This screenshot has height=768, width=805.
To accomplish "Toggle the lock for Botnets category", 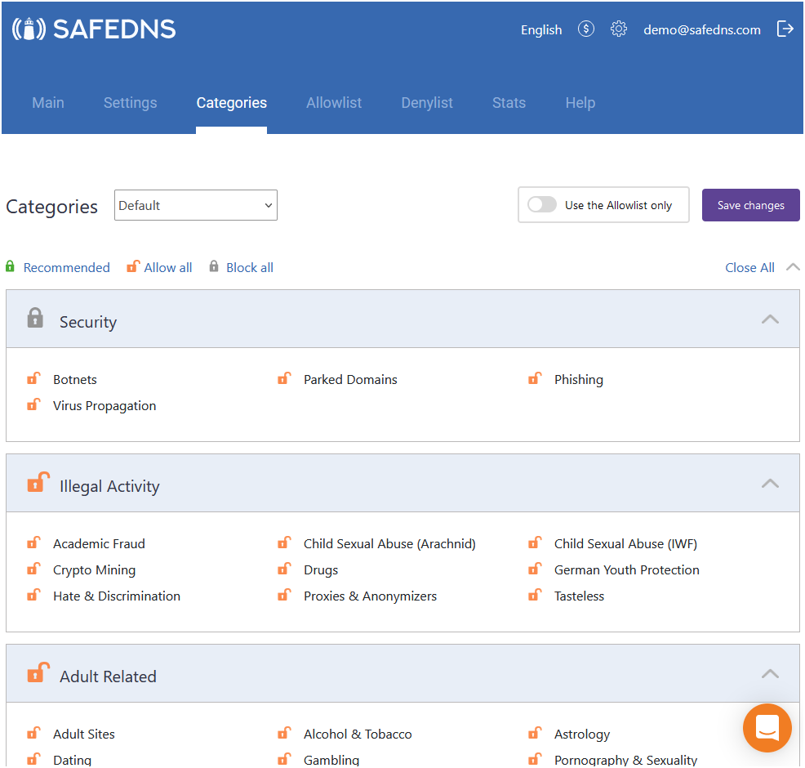I will click(33, 379).
